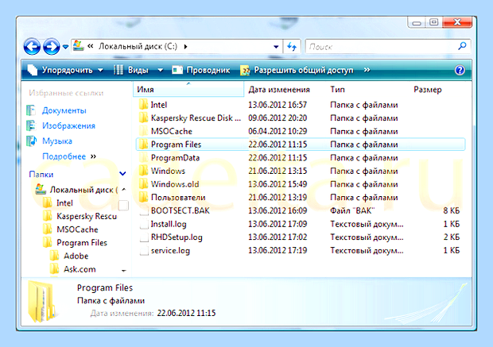Sort by the Размер column header

(428, 90)
